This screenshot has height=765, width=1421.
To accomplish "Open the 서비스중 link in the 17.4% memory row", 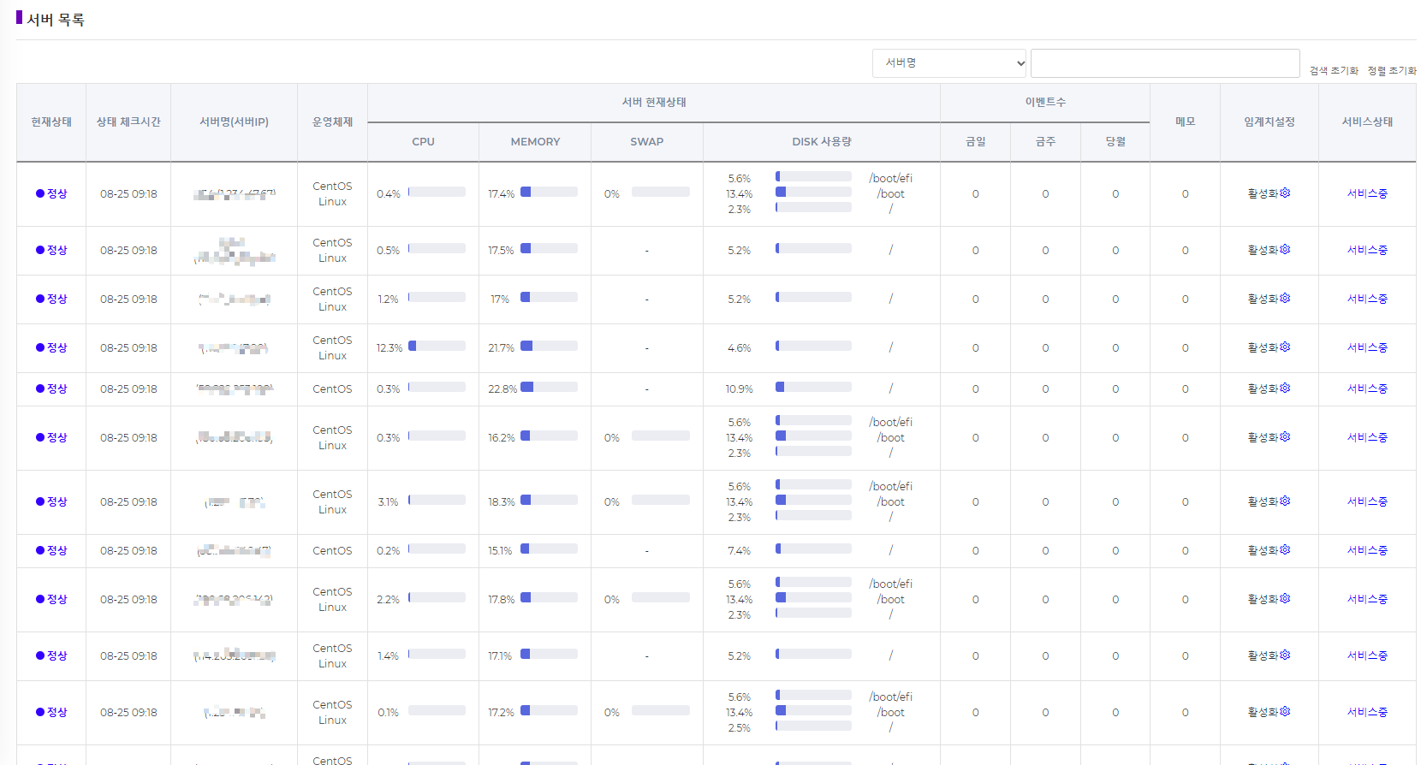I will click(x=1367, y=193).
